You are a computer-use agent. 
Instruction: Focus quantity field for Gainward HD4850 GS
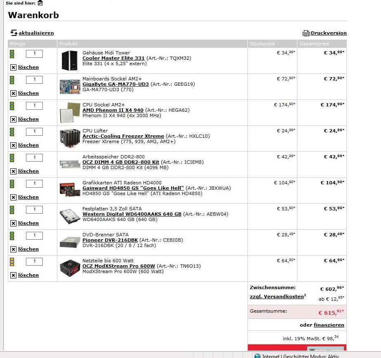pos(34,184)
